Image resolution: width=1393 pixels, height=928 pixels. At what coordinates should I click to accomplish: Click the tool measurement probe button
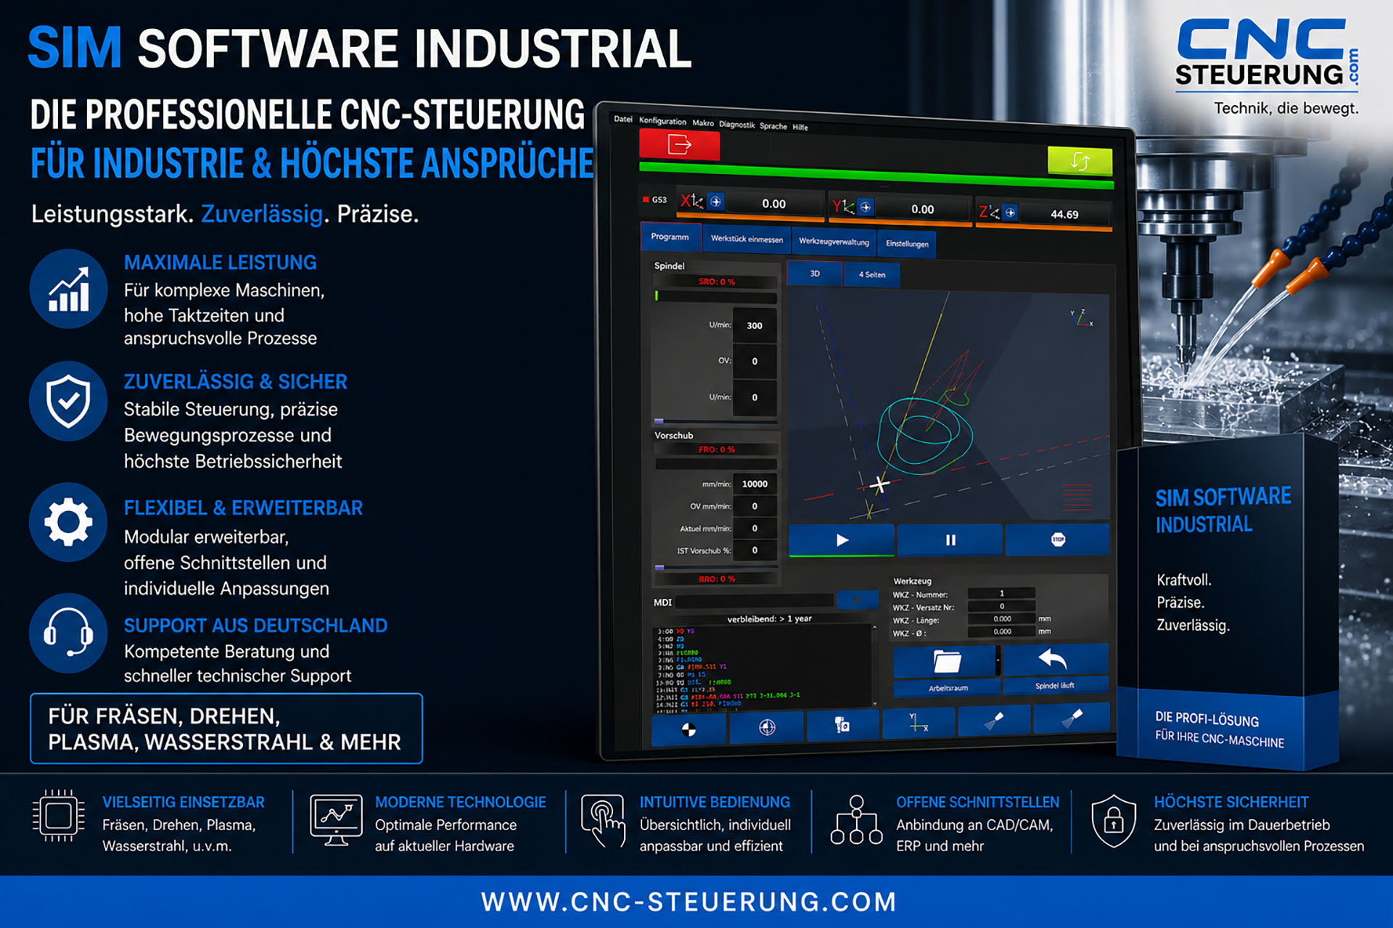(x=842, y=724)
